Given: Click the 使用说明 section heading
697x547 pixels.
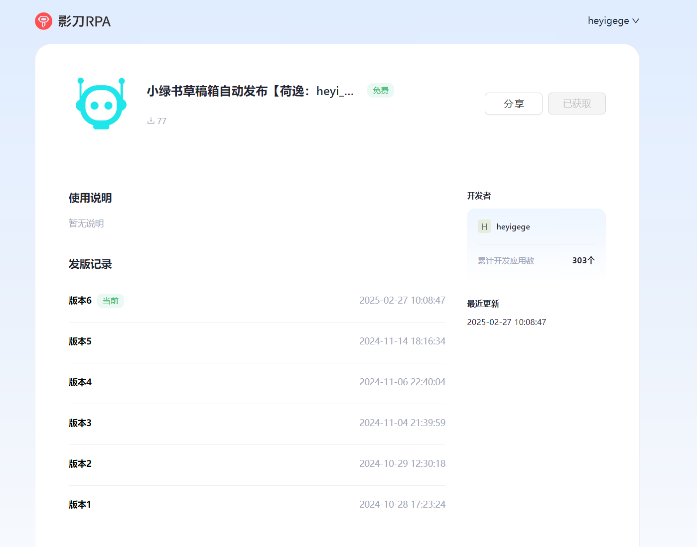Looking at the screenshot, I should 90,198.
